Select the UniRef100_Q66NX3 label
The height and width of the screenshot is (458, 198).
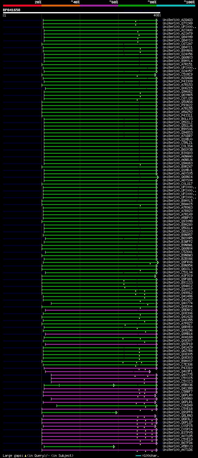point(178,57)
